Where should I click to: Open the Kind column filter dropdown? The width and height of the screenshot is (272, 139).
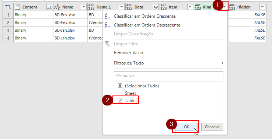coord(225,7)
